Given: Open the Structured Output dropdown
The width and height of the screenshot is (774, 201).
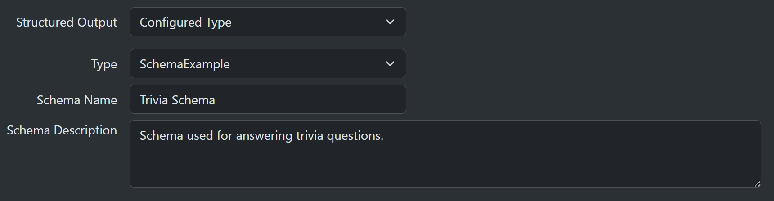Looking at the screenshot, I should coord(267,22).
